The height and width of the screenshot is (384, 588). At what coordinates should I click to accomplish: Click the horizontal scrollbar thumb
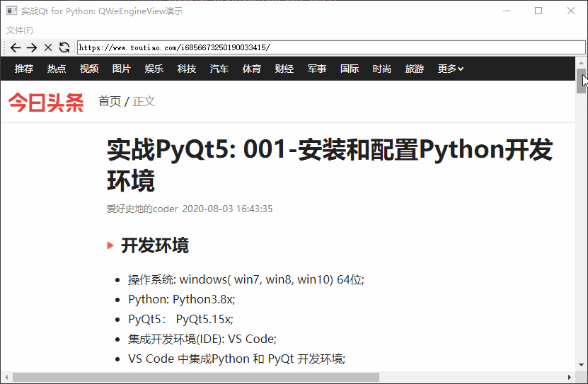196,377
